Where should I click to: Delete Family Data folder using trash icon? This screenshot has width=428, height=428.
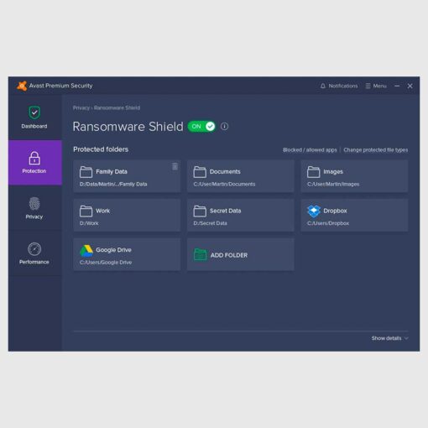(175, 166)
